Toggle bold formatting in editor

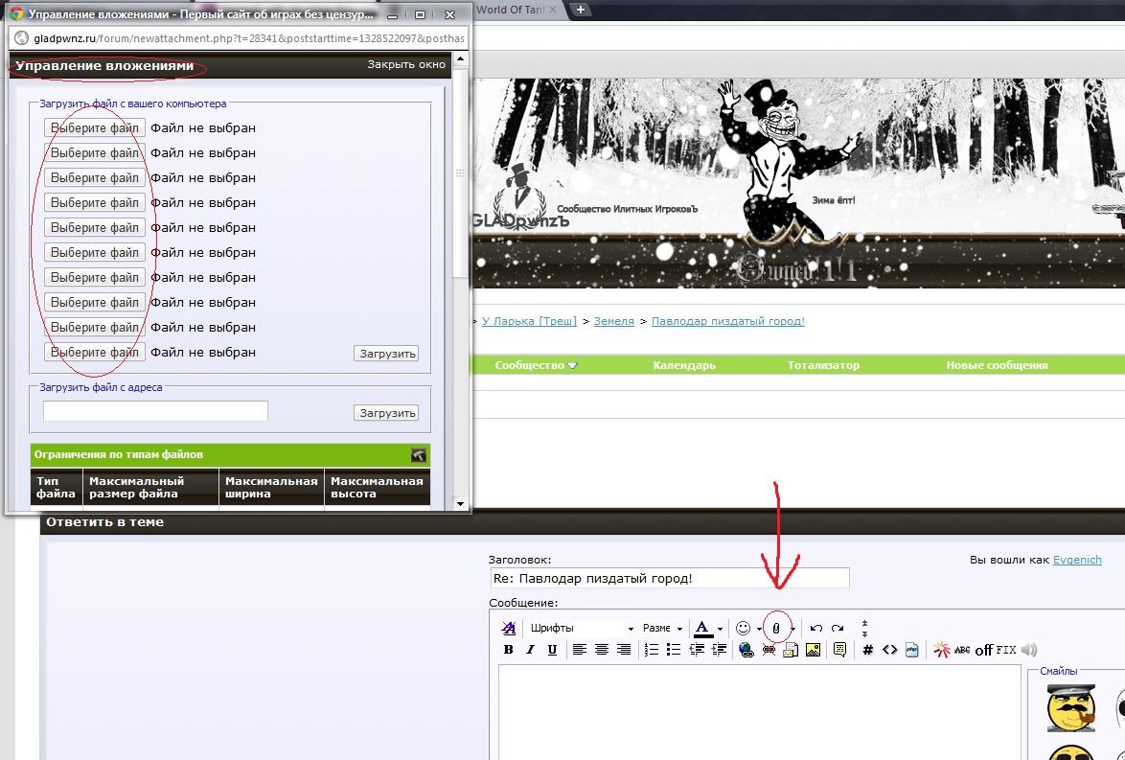509,650
